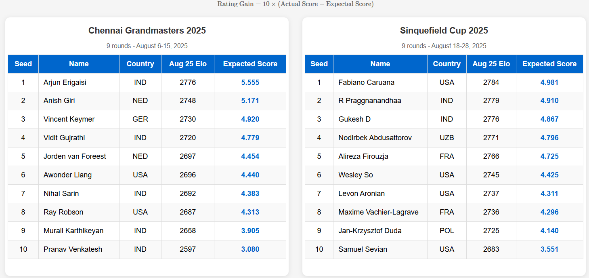Select Murali Karthikeyan's expected score 3.905
The height and width of the screenshot is (278, 589).
tap(250, 231)
